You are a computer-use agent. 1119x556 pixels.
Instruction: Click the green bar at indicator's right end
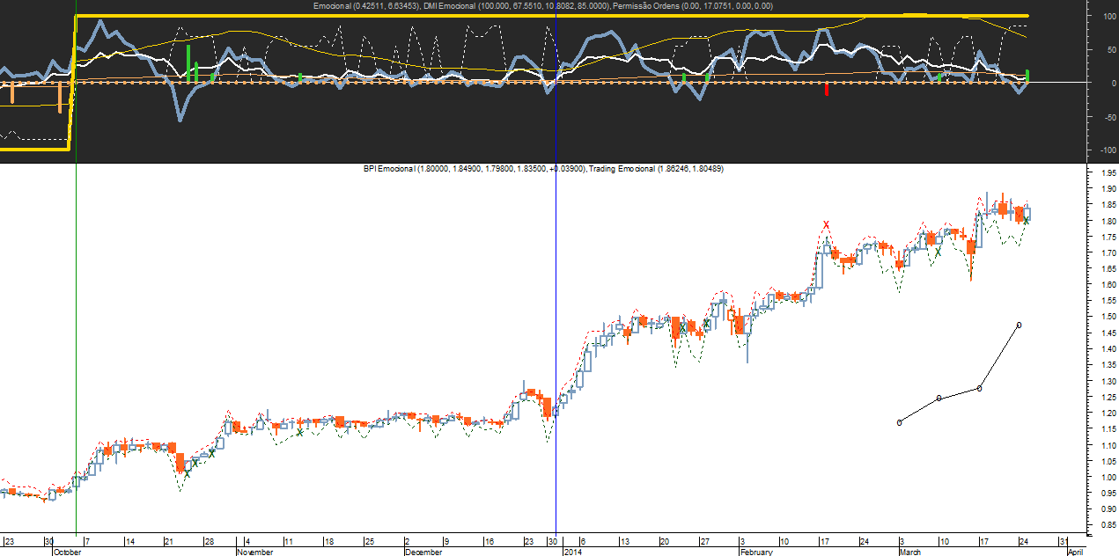(1027, 77)
